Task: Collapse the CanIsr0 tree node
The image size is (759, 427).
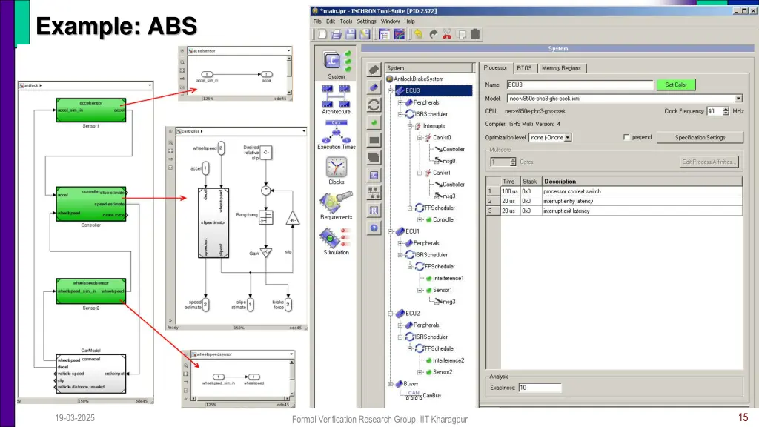Action: pos(420,137)
